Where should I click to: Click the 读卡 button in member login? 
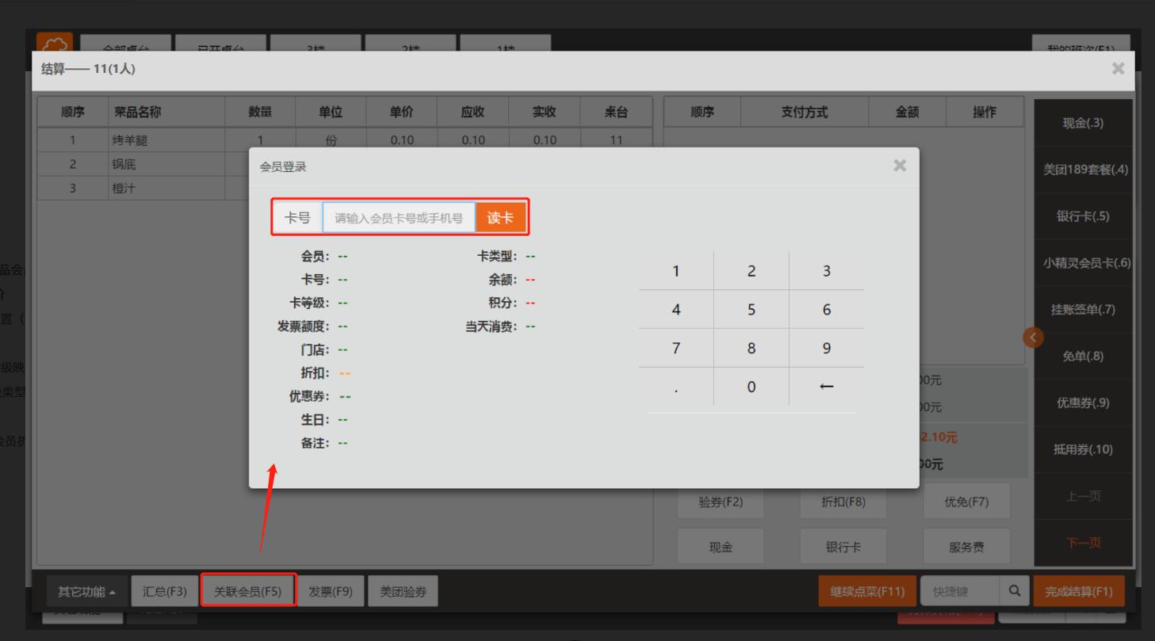coord(500,218)
